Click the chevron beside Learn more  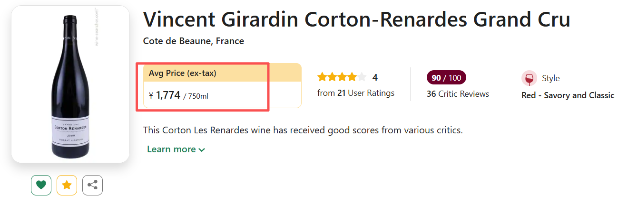tap(202, 150)
